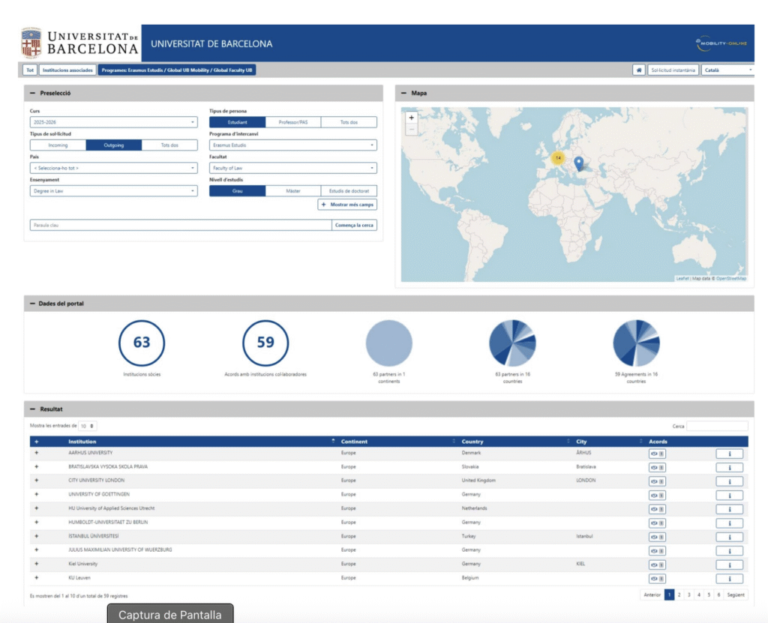Open the info button for Aarhus University
Viewport: 768px width, 623px height.
(x=729, y=454)
